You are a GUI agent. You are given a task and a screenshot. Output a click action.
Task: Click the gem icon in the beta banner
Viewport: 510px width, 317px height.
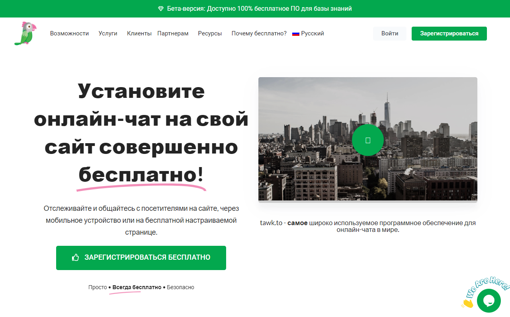tap(162, 8)
